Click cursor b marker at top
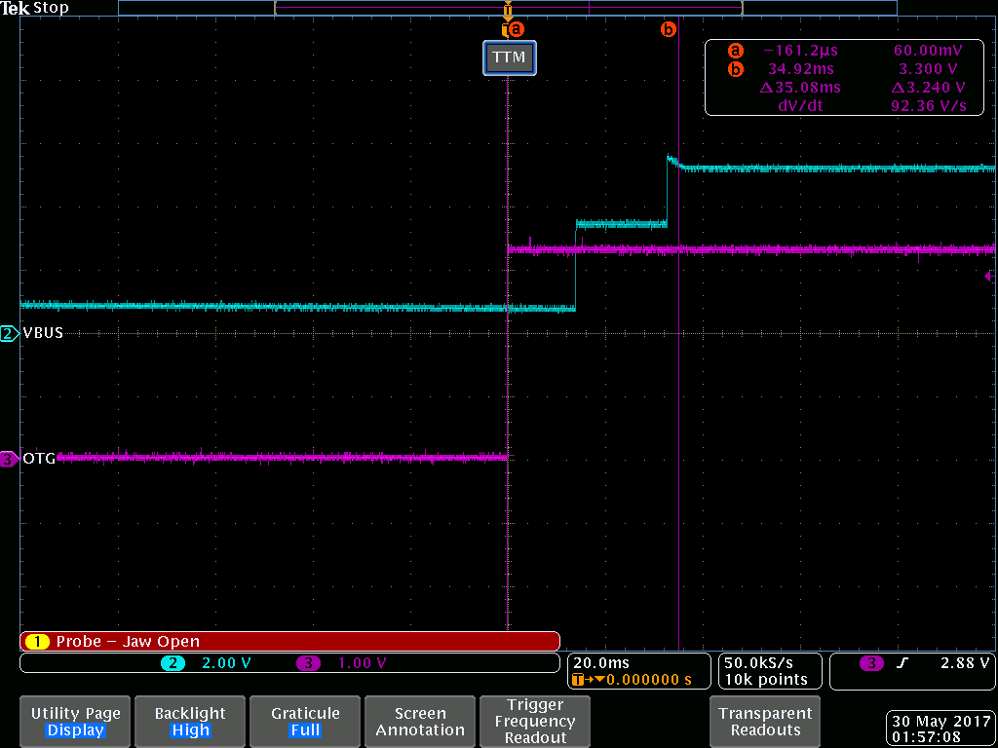998x748 pixels. tap(669, 29)
